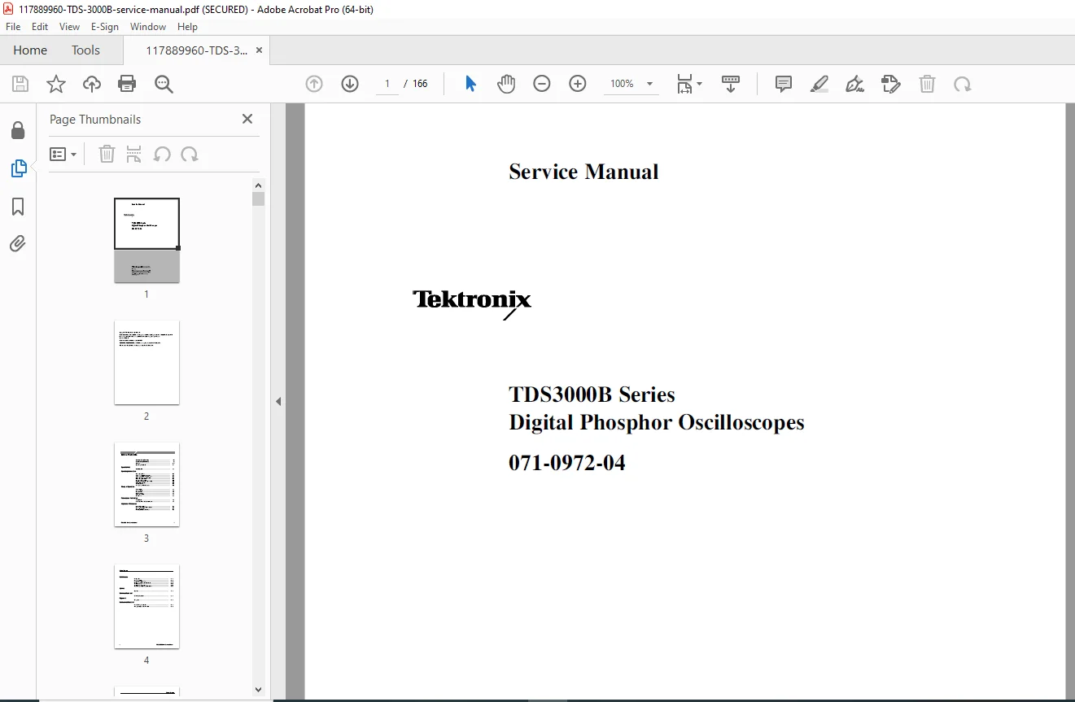Click the part number "071-0972-04"
This screenshot has height=702, width=1075.
[567, 463]
